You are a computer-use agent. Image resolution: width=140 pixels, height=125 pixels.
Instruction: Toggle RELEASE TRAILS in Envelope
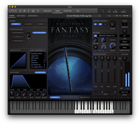(40, 72)
